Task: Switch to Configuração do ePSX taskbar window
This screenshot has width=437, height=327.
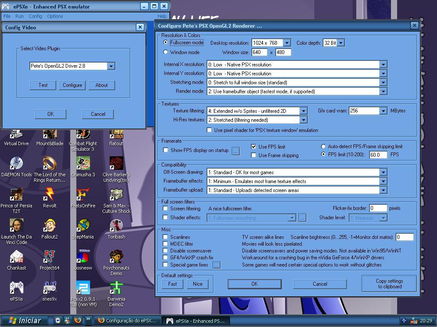Action: click(127, 321)
